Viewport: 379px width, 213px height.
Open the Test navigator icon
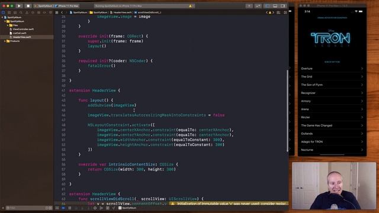tap(33, 12)
